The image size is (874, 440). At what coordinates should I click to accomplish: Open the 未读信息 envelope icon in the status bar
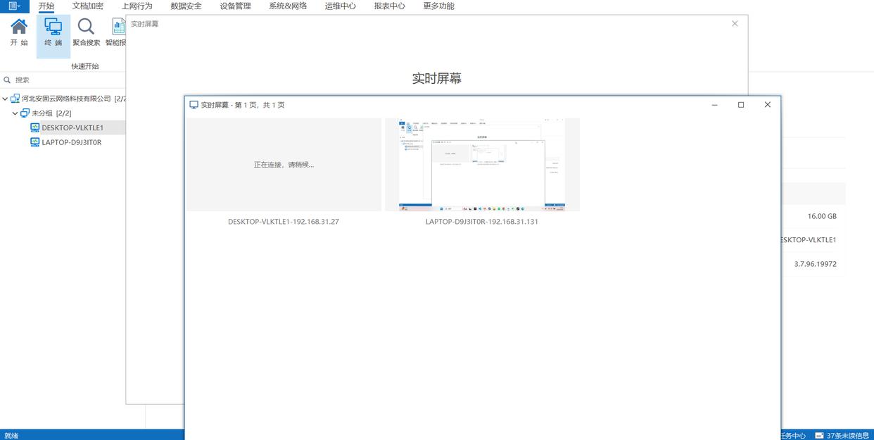(x=820, y=436)
